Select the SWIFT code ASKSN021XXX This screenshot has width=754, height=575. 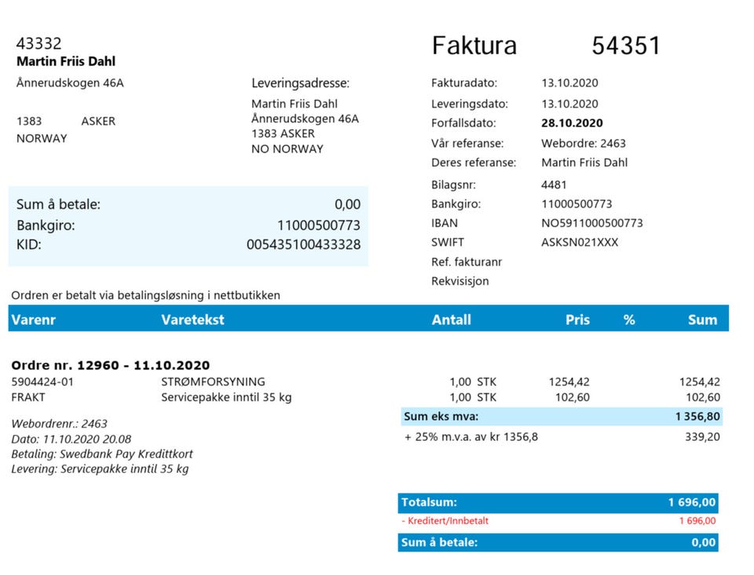click(580, 242)
